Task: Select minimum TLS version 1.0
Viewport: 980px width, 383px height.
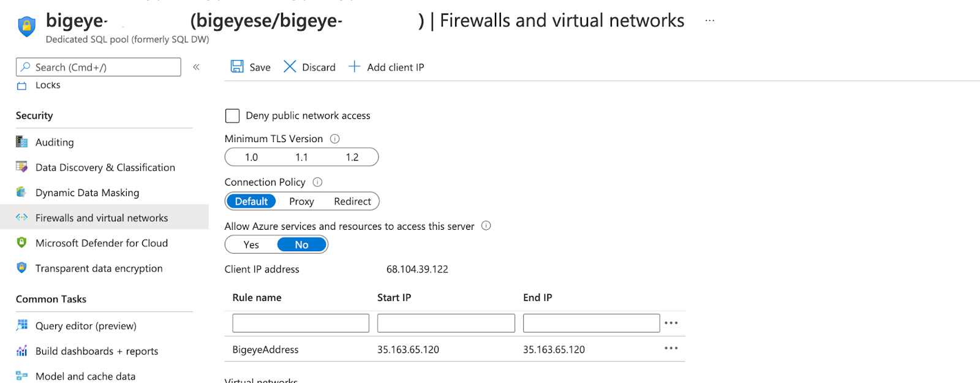Action: pos(251,157)
